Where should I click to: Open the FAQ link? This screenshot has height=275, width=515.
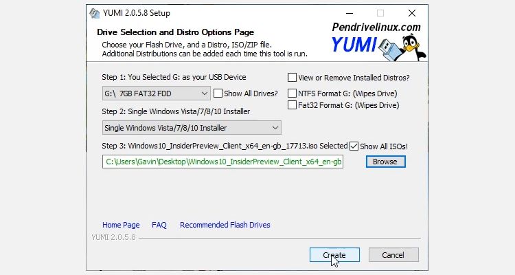coord(159,225)
